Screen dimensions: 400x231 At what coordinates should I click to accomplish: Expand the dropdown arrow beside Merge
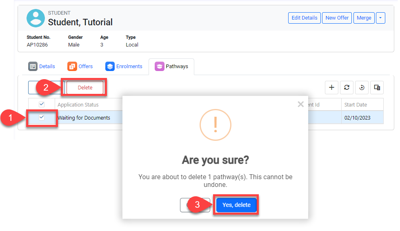(380, 18)
